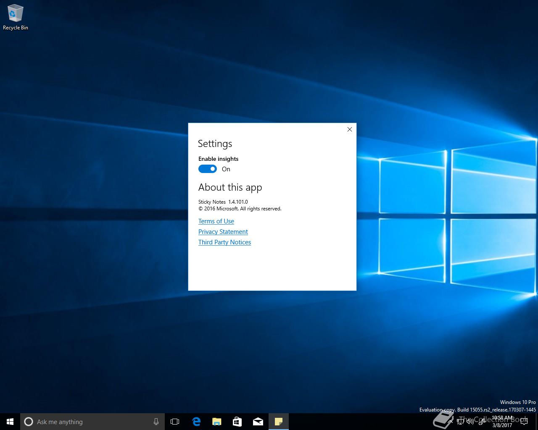The height and width of the screenshot is (430, 538).
Task: Open the Windows Start menu
Action: (10, 422)
